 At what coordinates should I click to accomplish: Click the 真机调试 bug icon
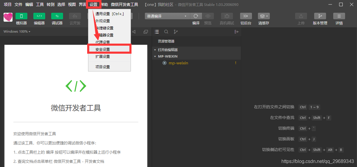pos(227,16)
